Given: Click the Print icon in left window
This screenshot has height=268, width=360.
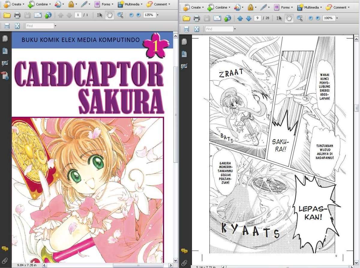Looking at the screenshot, I should (x=17, y=15).
